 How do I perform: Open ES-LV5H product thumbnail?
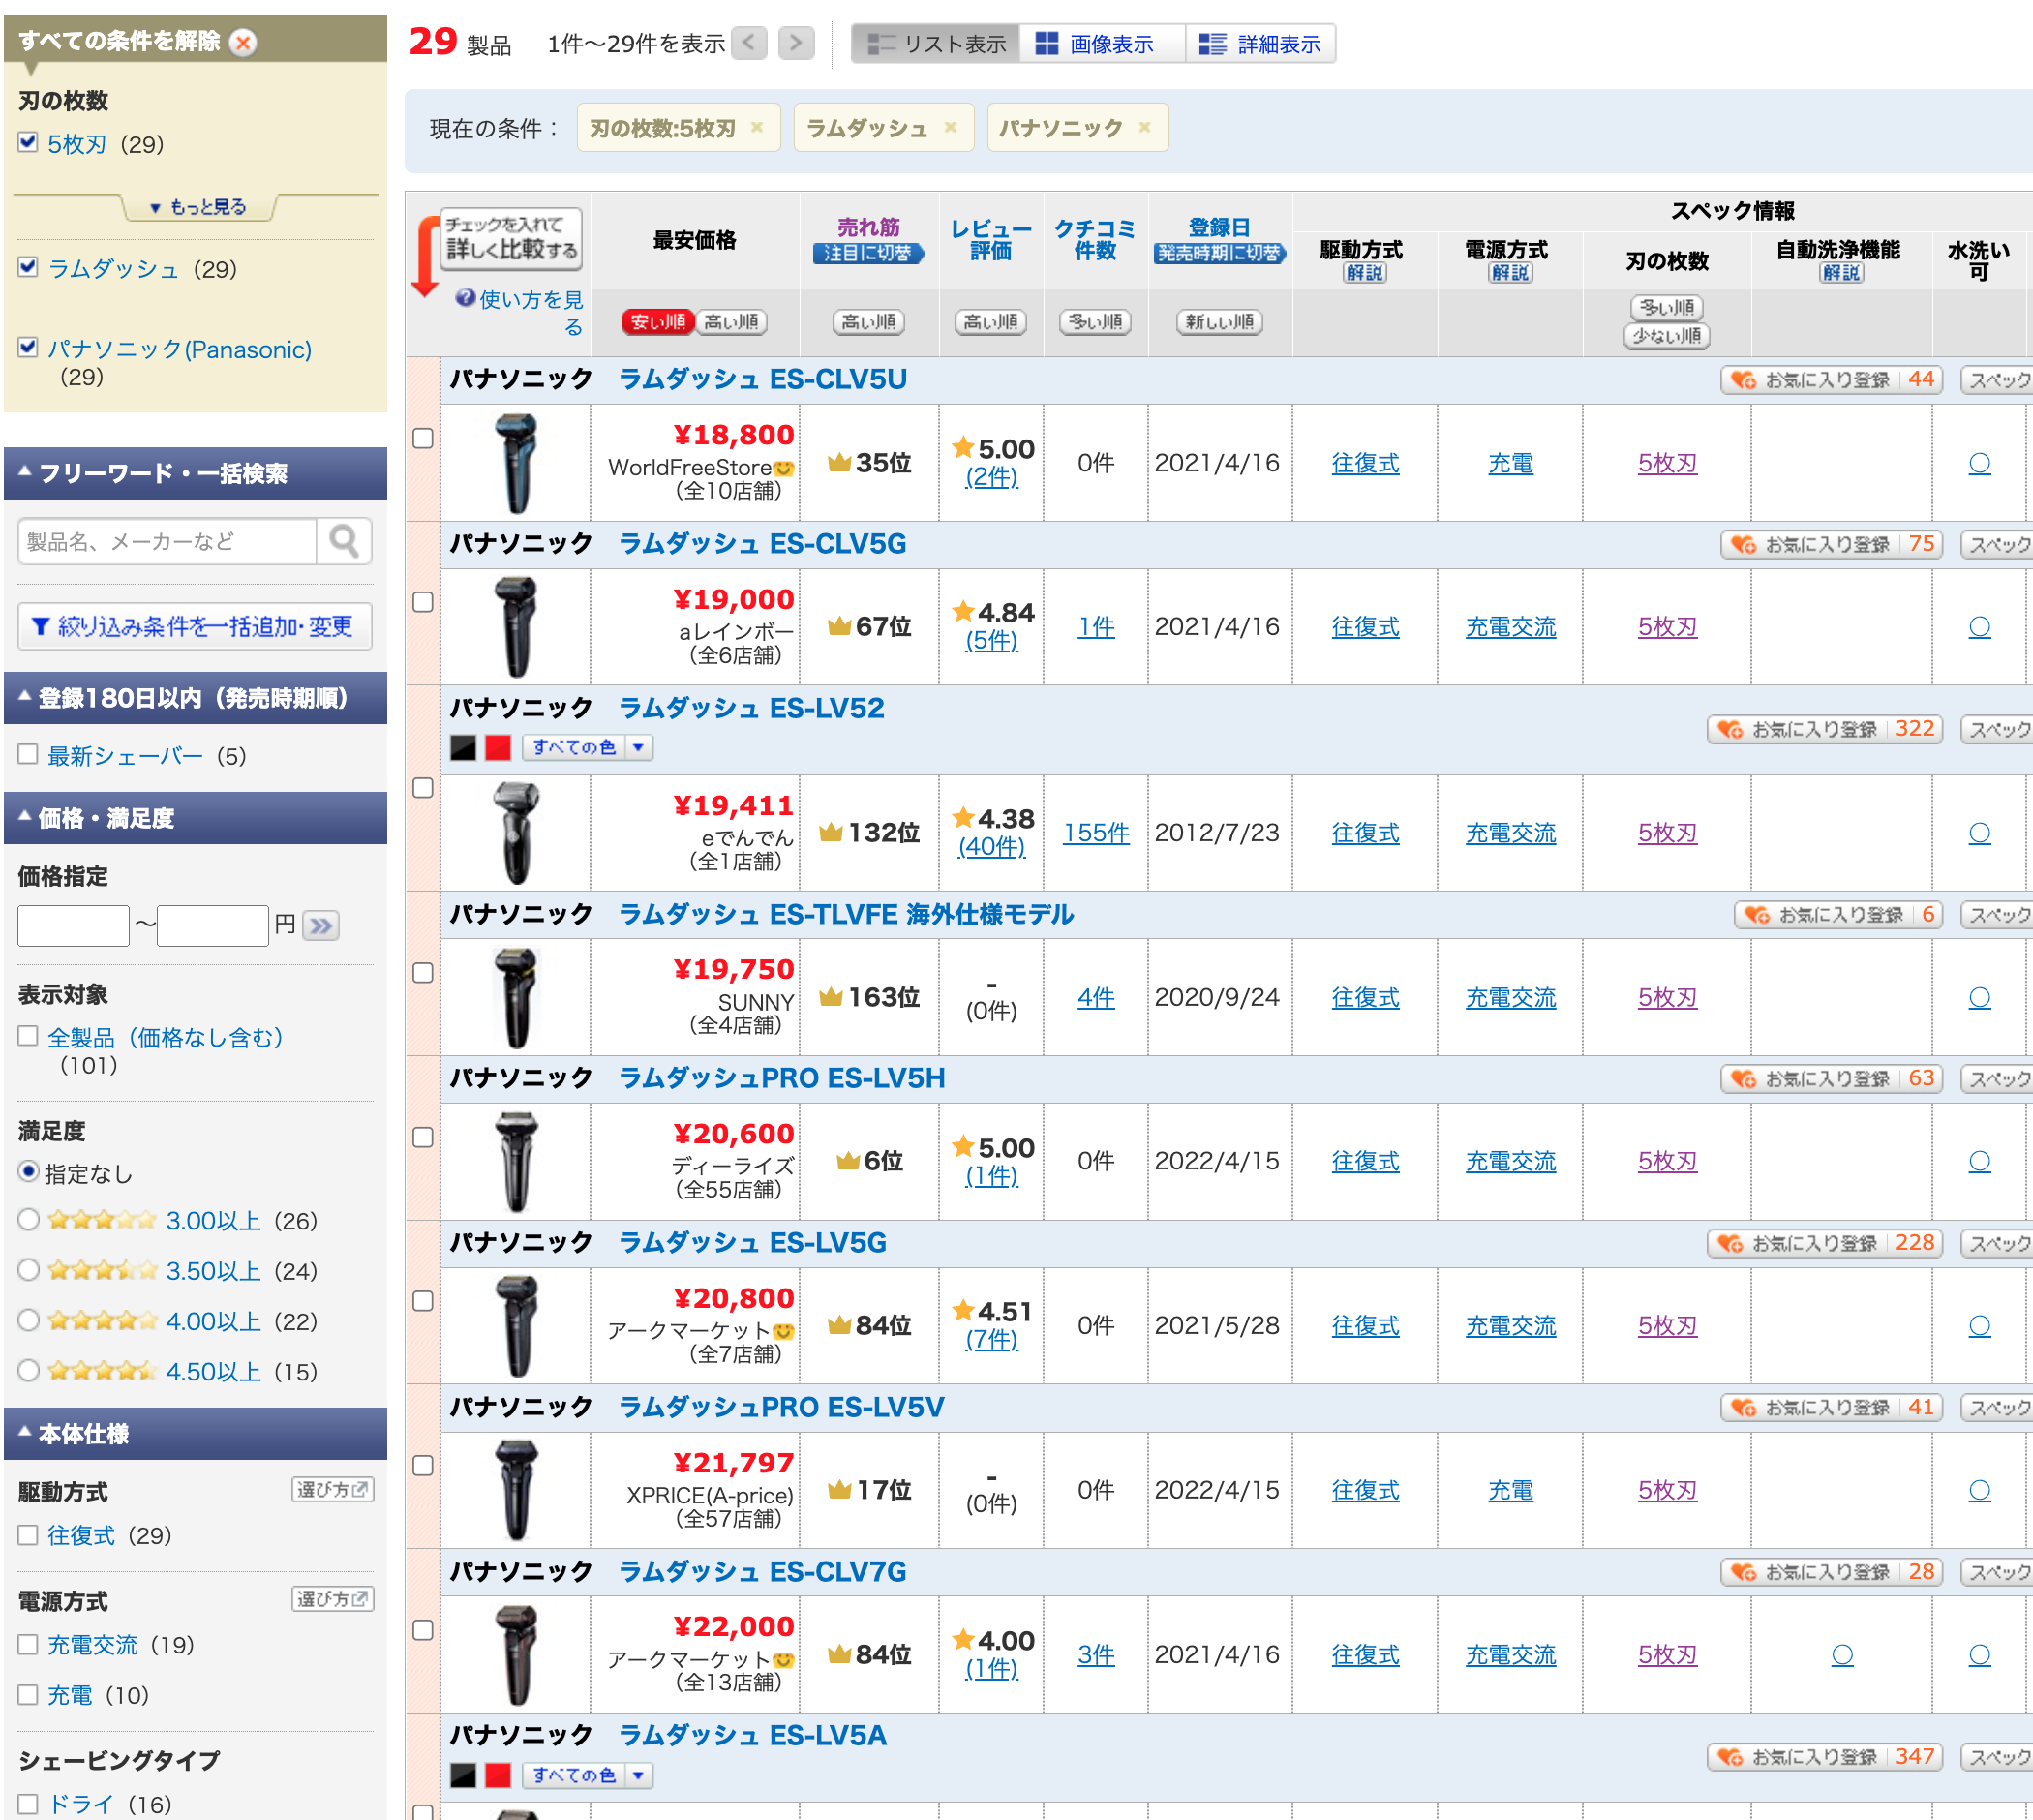[516, 1161]
